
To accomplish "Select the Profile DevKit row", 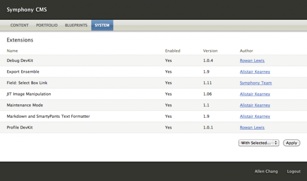I will tap(153, 127).
